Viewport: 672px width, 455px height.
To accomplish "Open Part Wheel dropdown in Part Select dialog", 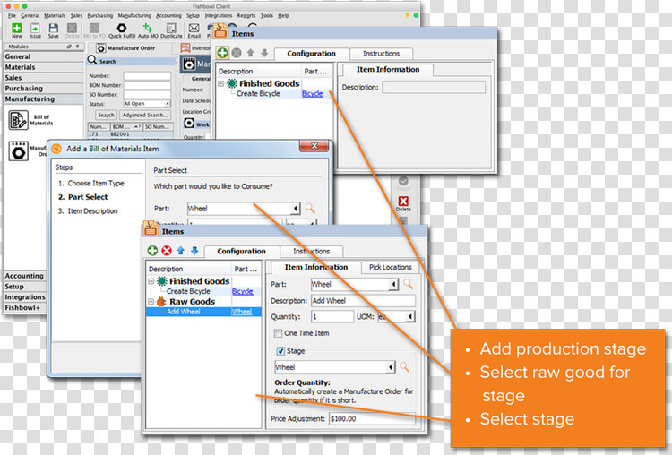I will tap(296, 209).
